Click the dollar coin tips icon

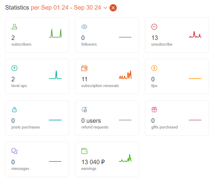(x=154, y=68)
